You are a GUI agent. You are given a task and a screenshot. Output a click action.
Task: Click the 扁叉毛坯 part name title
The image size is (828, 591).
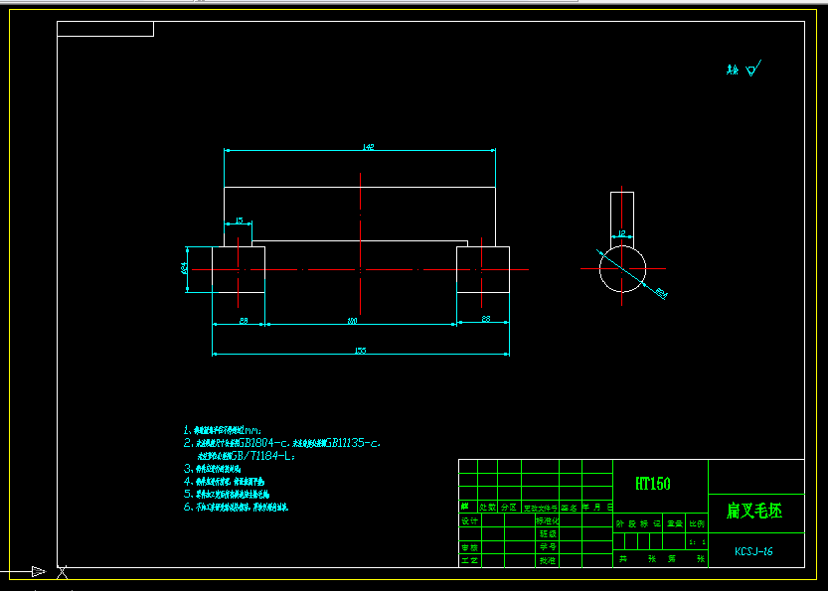click(x=754, y=511)
